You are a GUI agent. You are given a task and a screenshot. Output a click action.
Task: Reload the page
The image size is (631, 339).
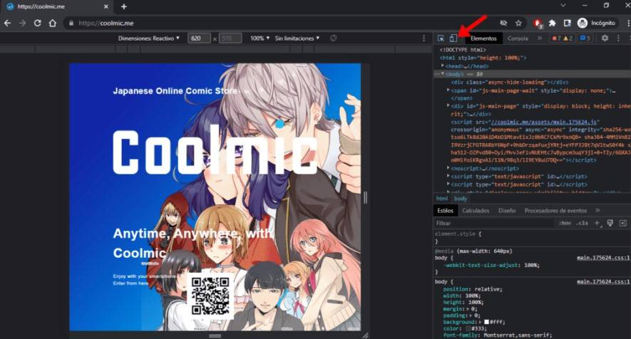click(37, 24)
